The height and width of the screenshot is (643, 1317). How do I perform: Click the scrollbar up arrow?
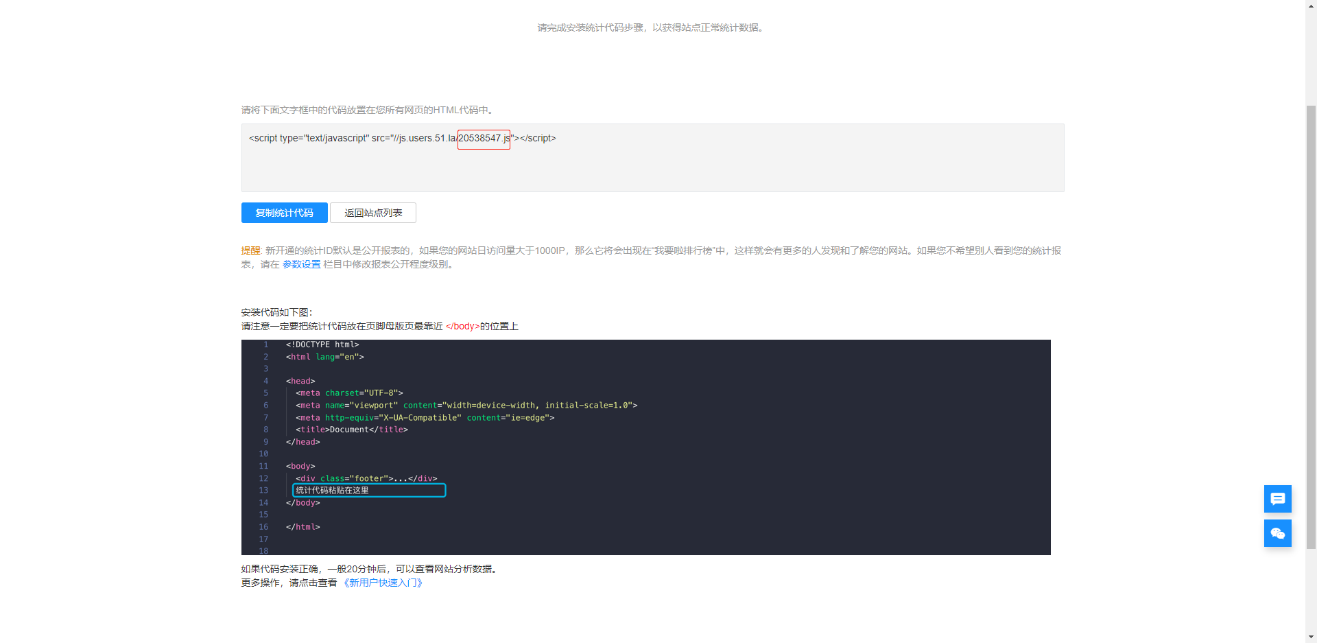[1311, 5]
